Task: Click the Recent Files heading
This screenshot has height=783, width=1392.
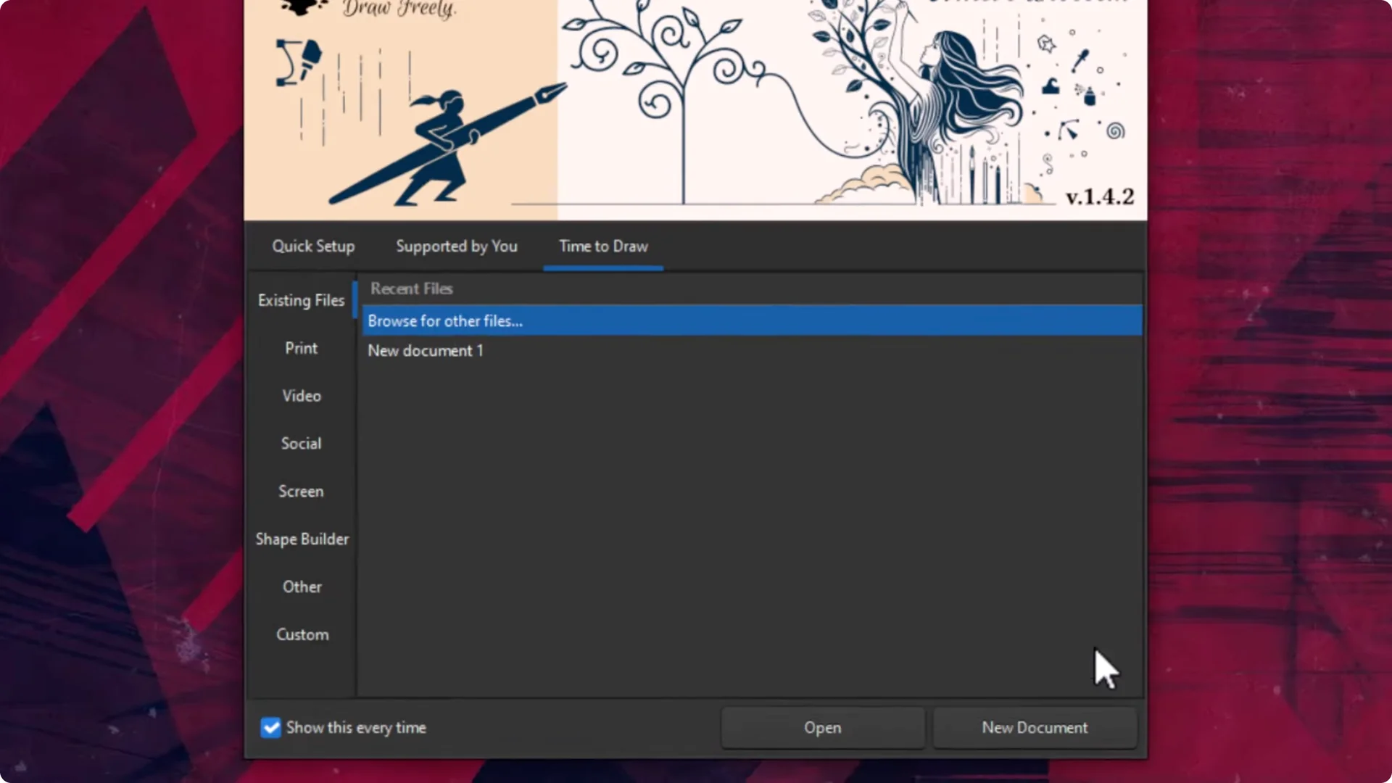Action: click(410, 289)
